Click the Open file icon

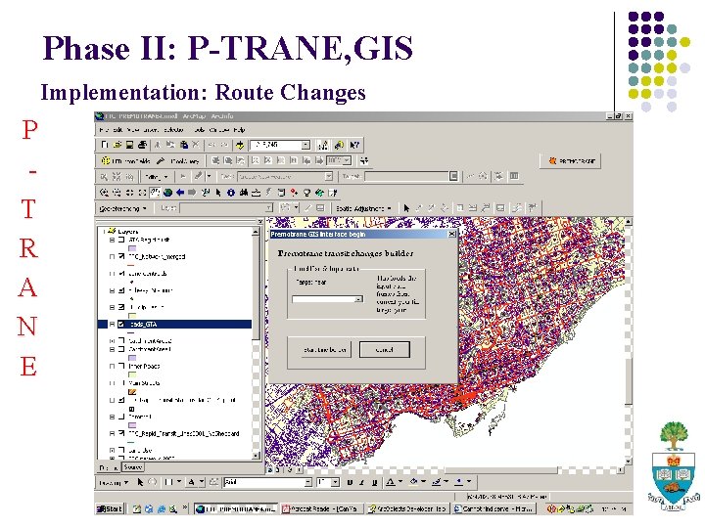[117, 145]
